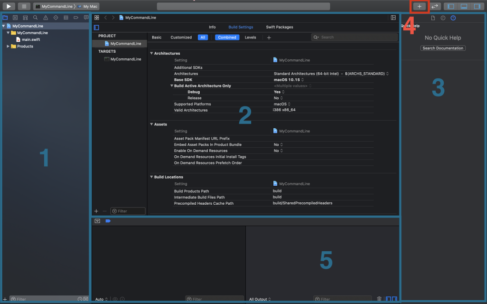487x304 pixels.
Task: Hide the navigator panel
Action: tap(451, 6)
